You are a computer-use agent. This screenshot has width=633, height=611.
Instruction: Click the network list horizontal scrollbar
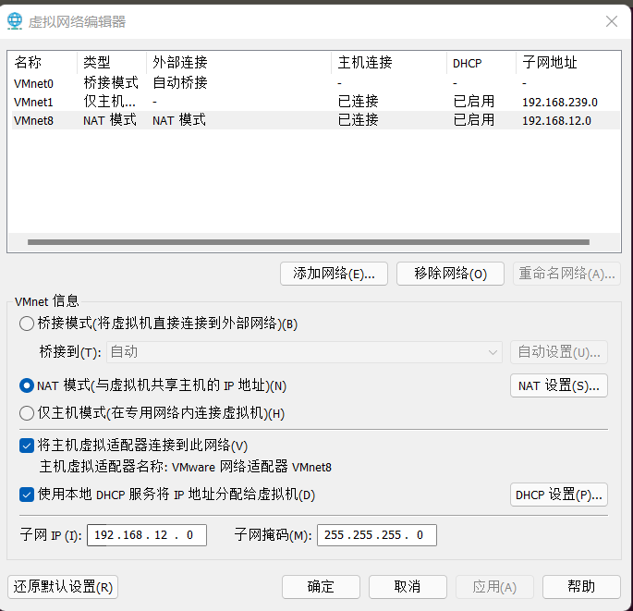(x=309, y=242)
